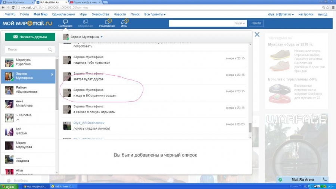Image resolution: width=336 pixels, height=189 pixels.
Task: Select contact kari qlazaya
Action: point(28,131)
